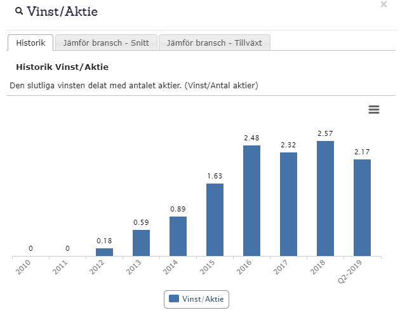400x315 pixels.
Task: Open the Jämför bransch - Snitt tab
Action: tap(106, 43)
